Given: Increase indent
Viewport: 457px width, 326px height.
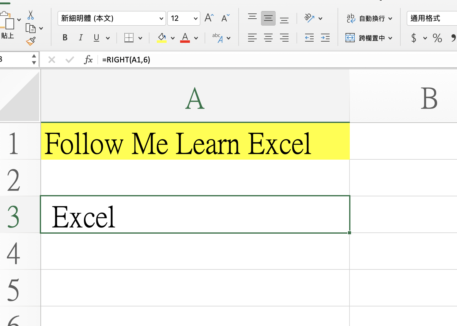Looking at the screenshot, I should [x=325, y=38].
